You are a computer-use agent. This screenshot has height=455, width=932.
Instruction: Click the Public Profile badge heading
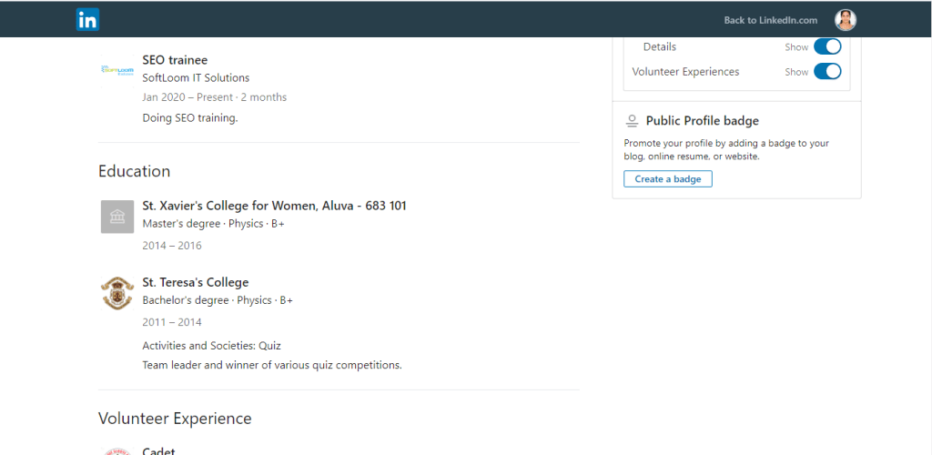click(x=702, y=121)
